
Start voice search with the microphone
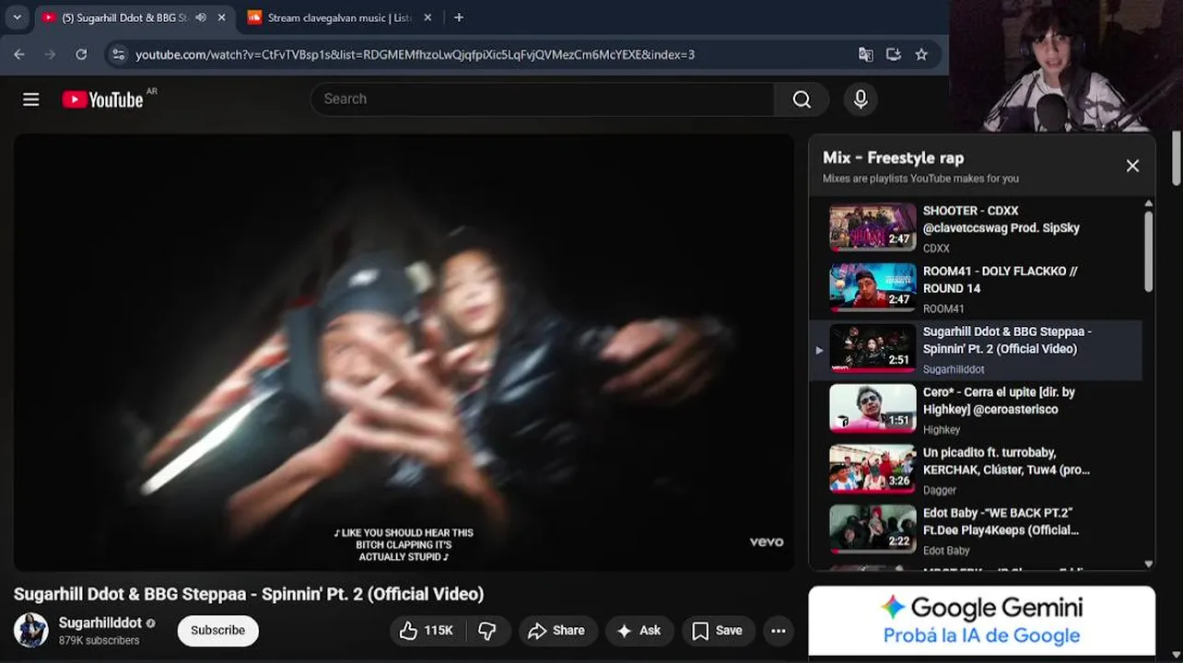coord(861,99)
